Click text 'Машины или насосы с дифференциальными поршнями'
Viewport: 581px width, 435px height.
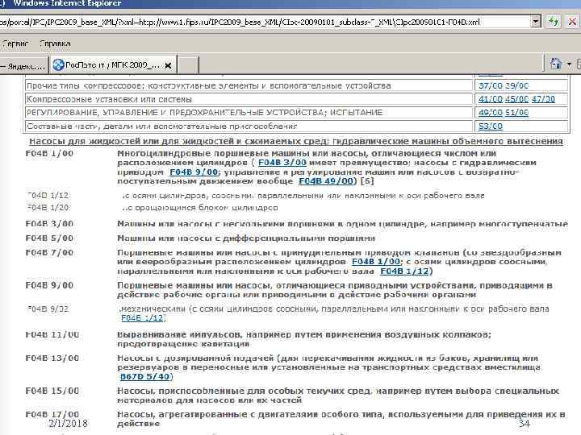pos(246,238)
